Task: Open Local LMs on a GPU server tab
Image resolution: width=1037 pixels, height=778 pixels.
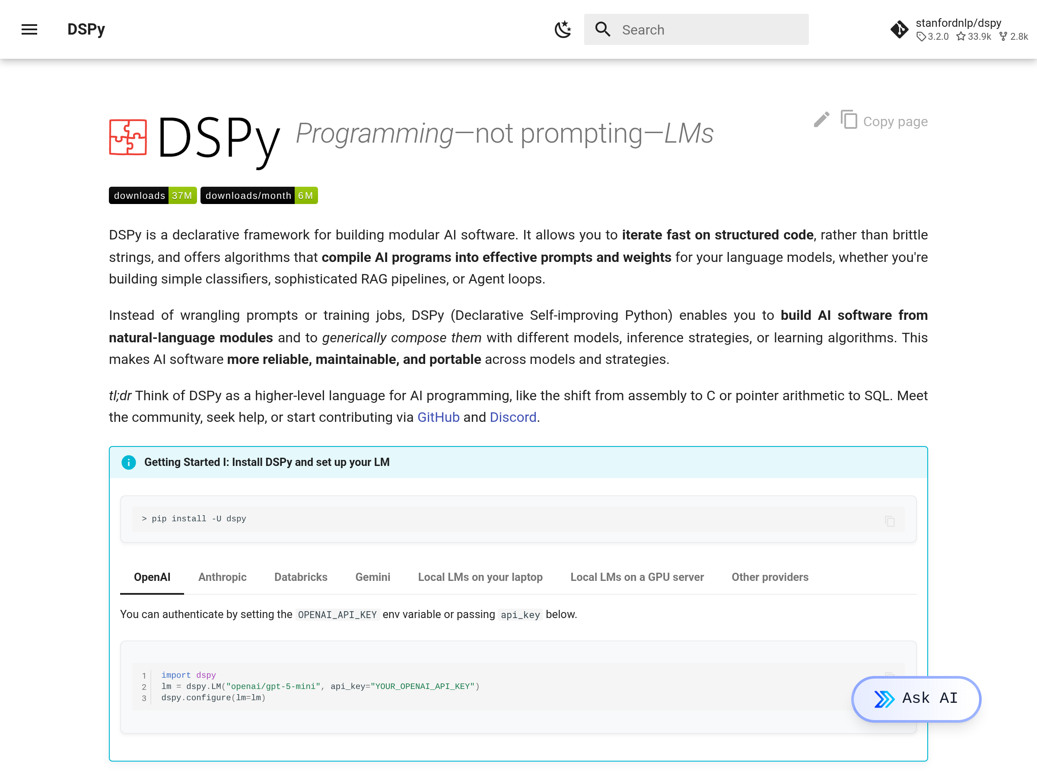Action: [x=636, y=577]
